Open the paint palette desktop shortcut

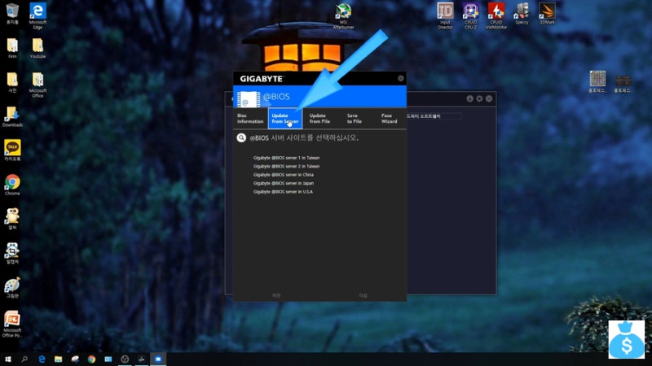[12, 288]
